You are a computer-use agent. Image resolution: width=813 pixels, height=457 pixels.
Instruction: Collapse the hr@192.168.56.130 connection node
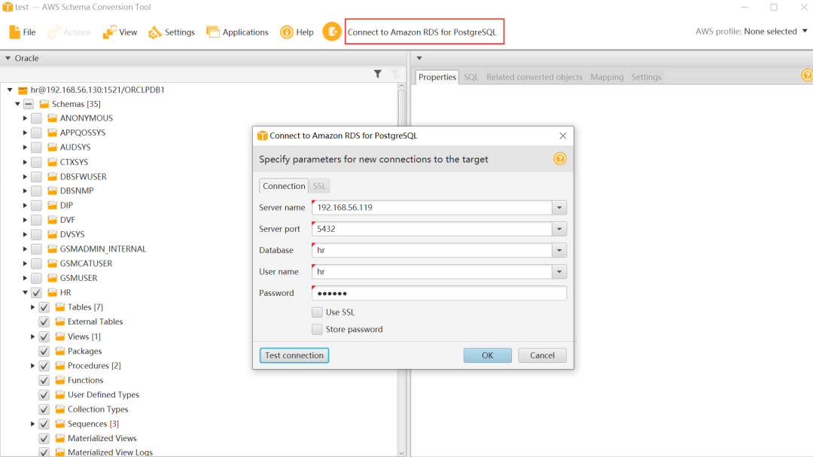(x=10, y=90)
